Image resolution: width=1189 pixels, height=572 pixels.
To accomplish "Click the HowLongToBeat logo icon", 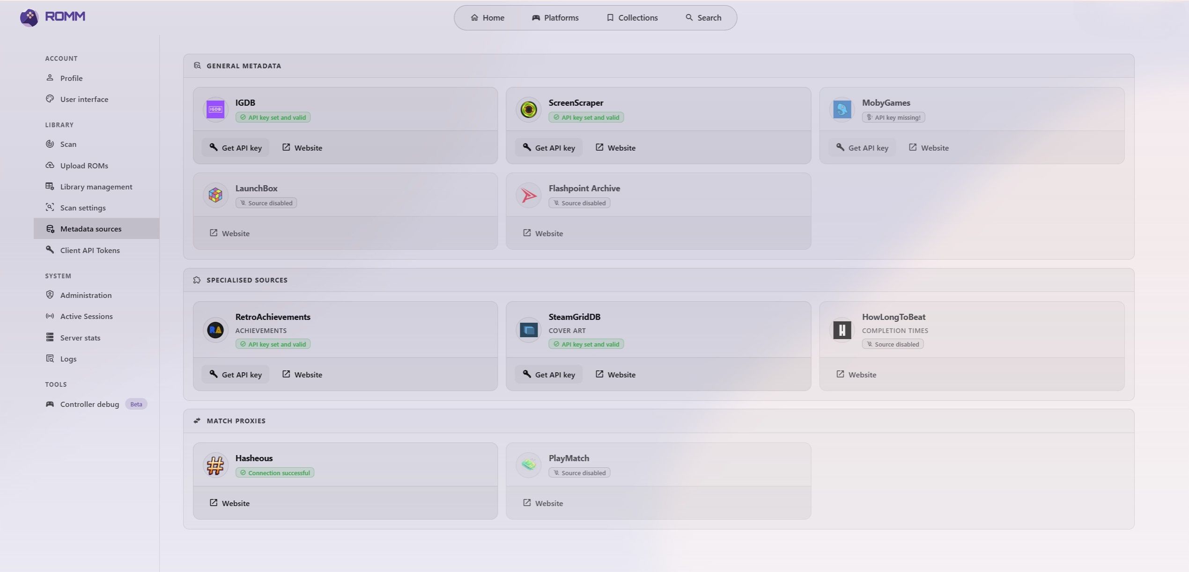I will pyautogui.click(x=842, y=330).
